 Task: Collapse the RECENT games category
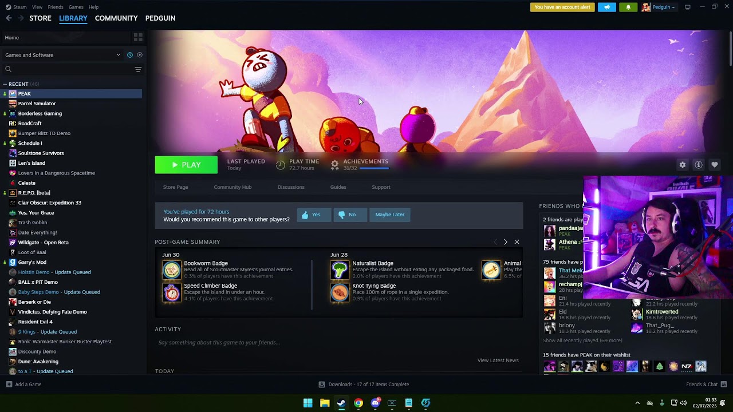[5, 84]
